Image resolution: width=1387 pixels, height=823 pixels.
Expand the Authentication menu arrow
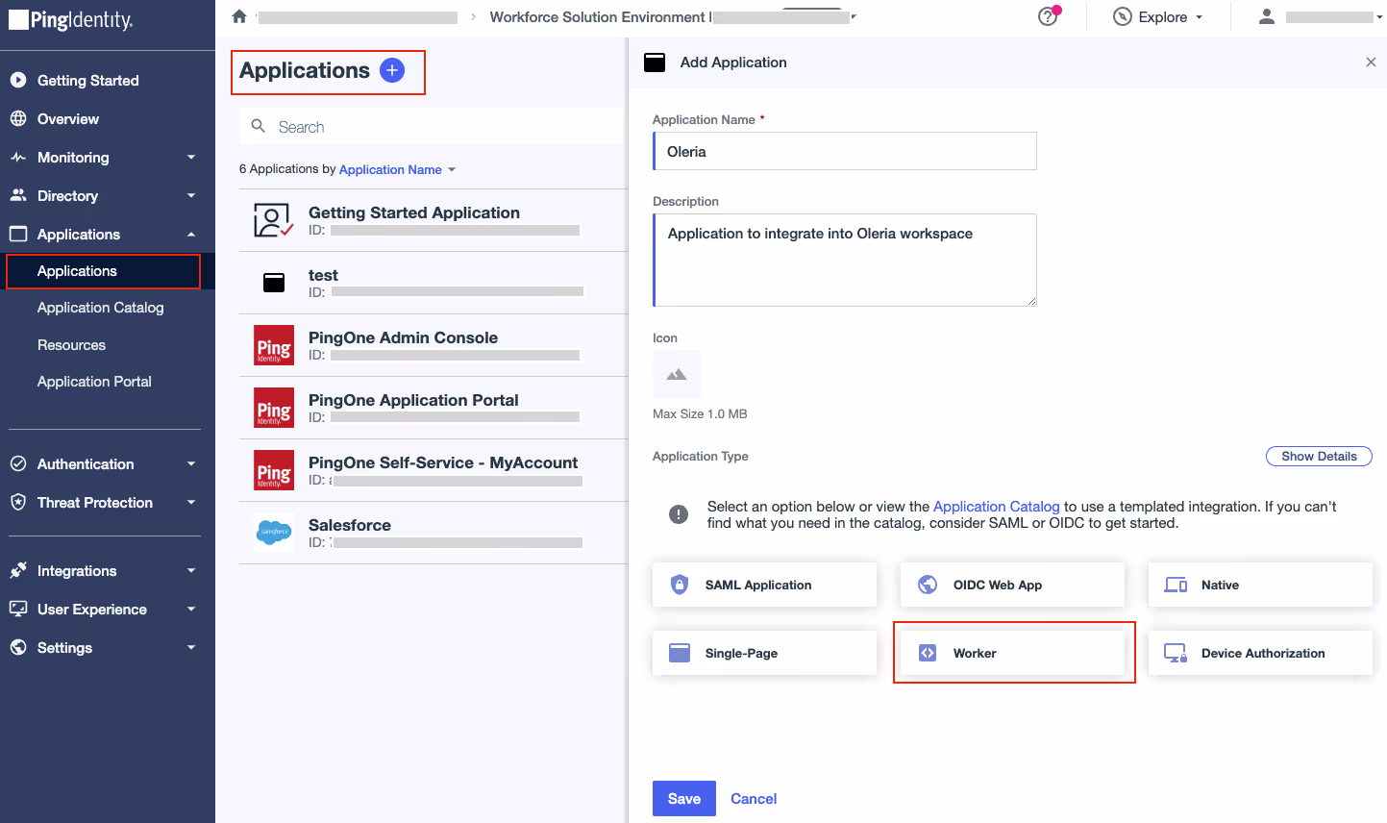click(191, 463)
